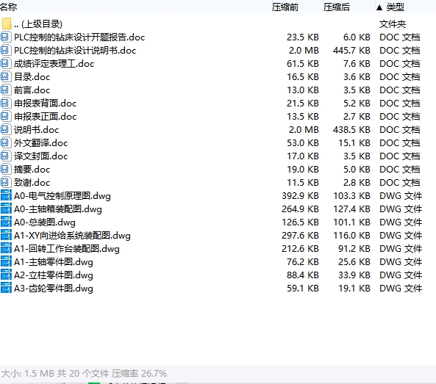Select file 成绩评定表理工.doc

tap(54, 64)
